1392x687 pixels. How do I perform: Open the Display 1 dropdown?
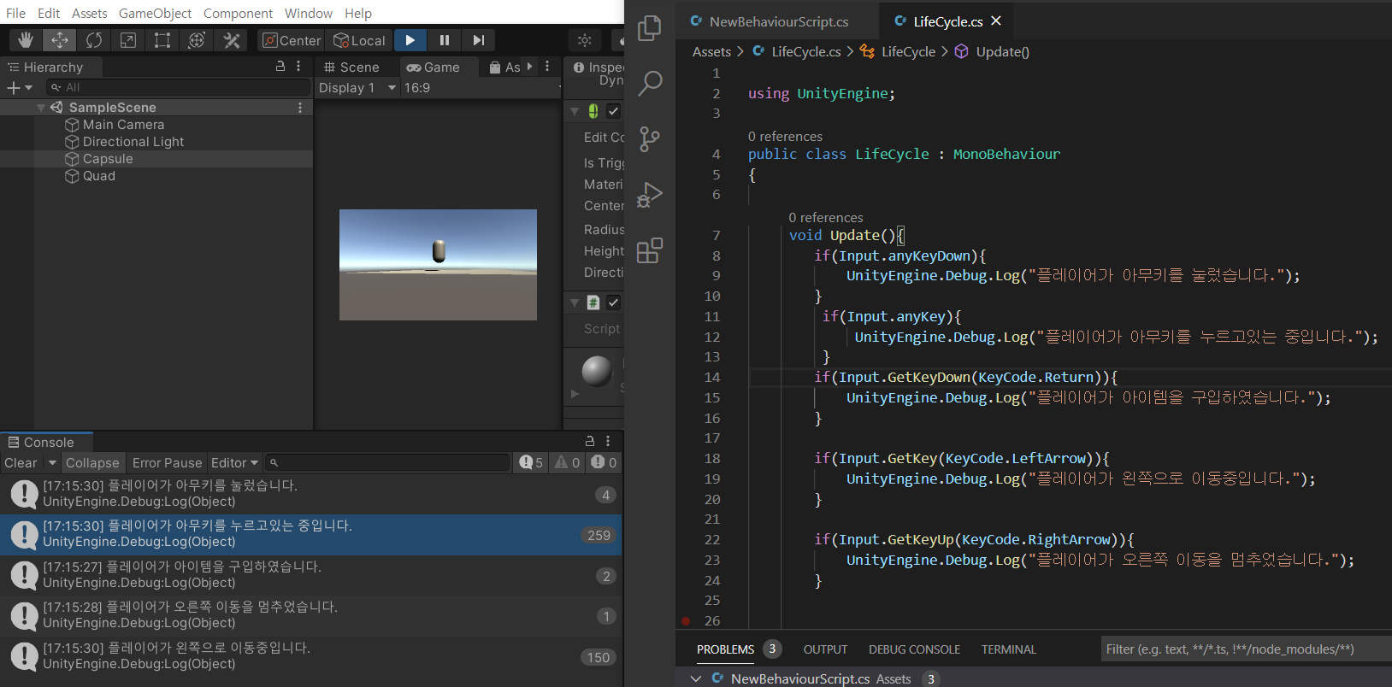click(357, 87)
